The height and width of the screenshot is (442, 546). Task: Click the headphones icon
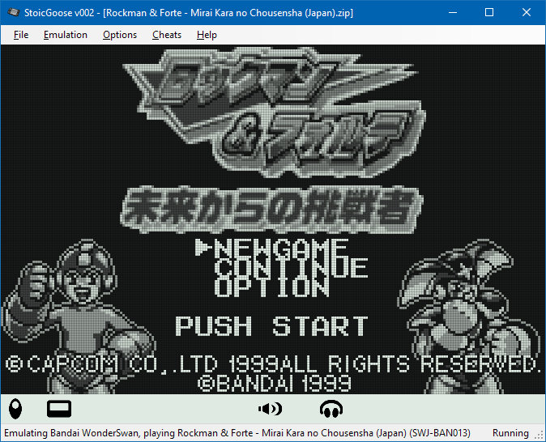tap(331, 409)
